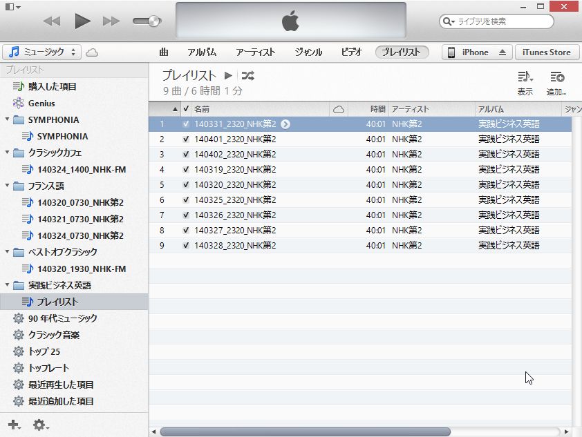Select the 140321_0730_NHK第2 playlist
The height and width of the screenshot is (437, 582).
[x=73, y=219]
